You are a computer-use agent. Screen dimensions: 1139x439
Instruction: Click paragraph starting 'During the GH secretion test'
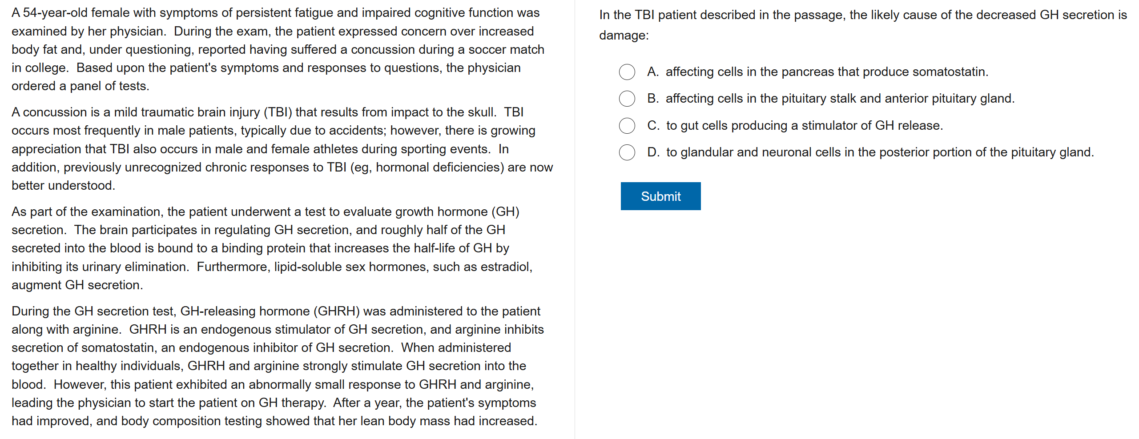[278, 366]
